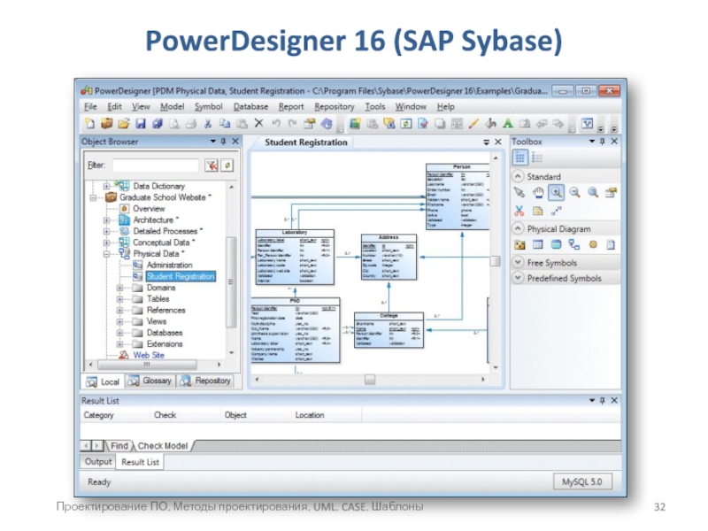Click the Save All toolbar icon

[158, 123]
